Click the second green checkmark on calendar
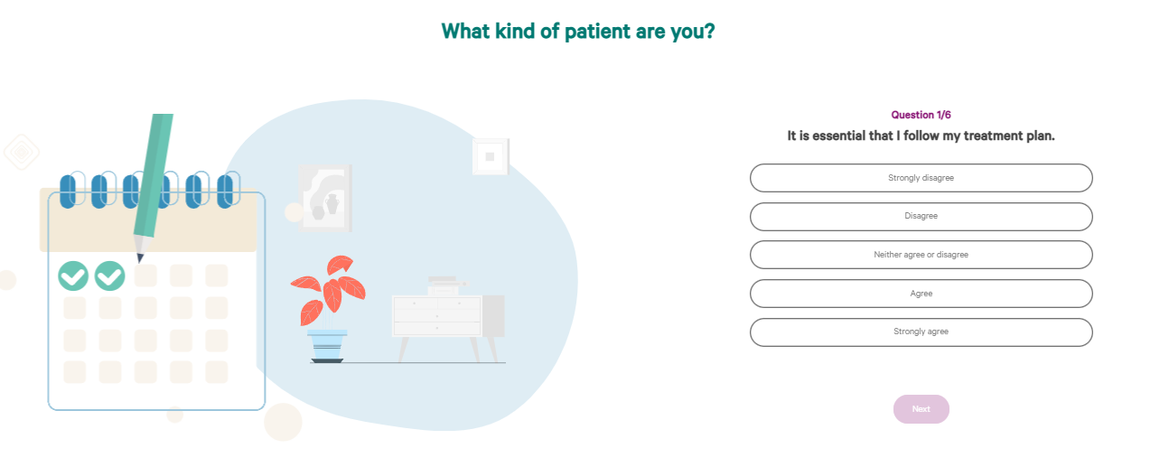This screenshot has height=467, width=1169. [x=109, y=276]
